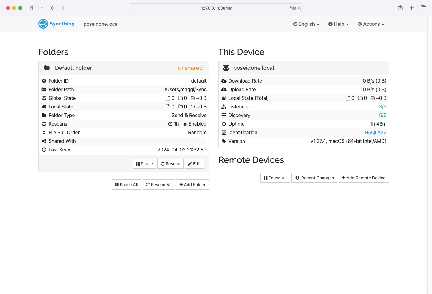Open the Help menu
432x294 pixels.
pyautogui.click(x=338, y=24)
